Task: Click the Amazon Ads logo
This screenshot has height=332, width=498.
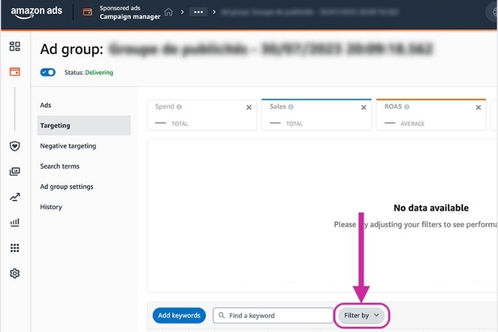Action: tap(37, 12)
